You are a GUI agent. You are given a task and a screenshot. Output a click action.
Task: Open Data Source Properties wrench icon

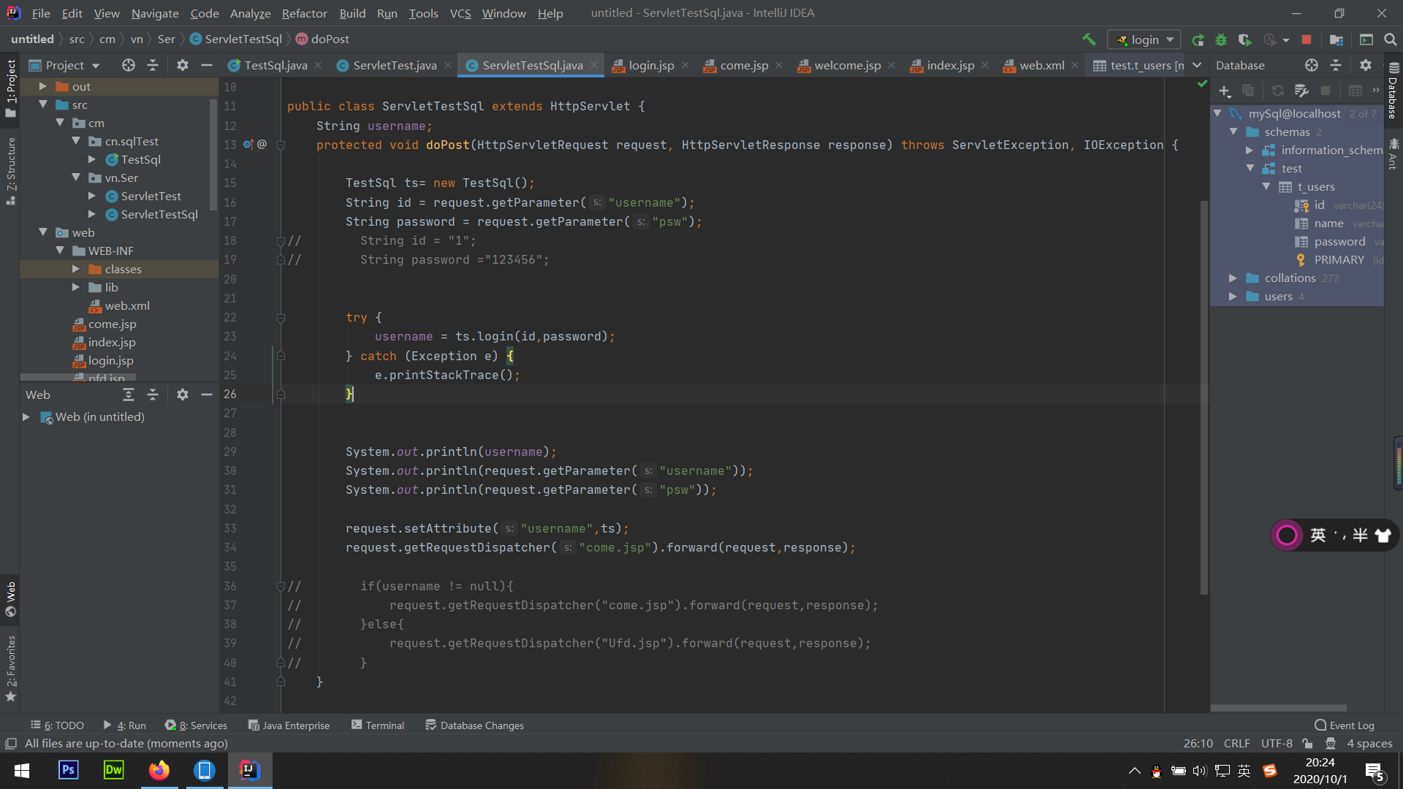tap(1301, 91)
